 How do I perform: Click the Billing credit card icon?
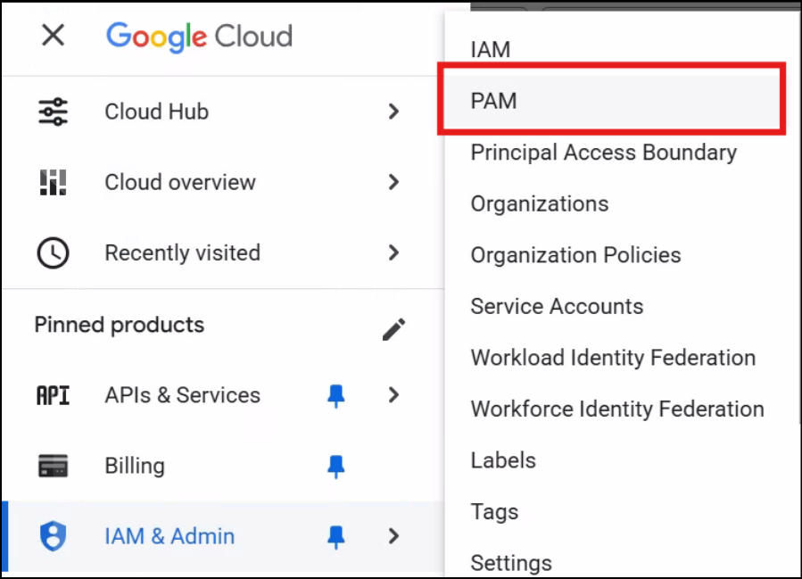click(x=53, y=466)
